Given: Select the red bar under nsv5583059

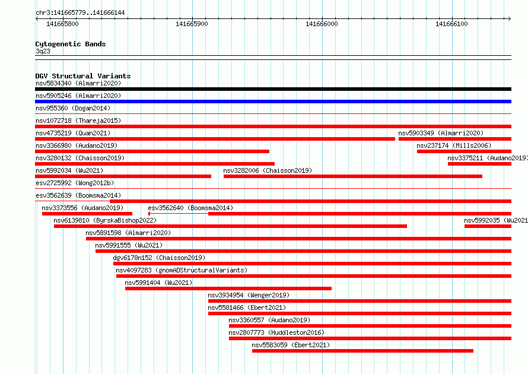Looking at the screenshot, I should pos(362,351).
